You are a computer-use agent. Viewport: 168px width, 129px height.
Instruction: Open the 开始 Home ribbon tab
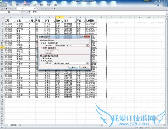pyautogui.click(x=11, y=5)
